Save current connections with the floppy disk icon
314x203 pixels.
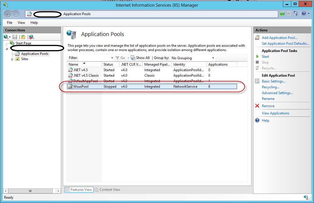point(15,37)
